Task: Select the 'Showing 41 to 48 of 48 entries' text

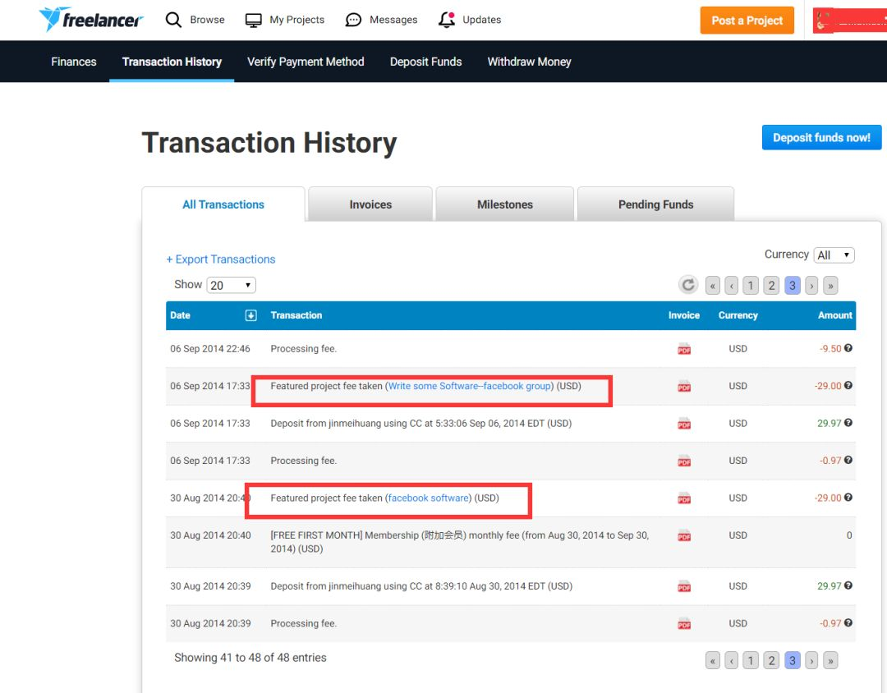Action: click(x=250, y=658)
